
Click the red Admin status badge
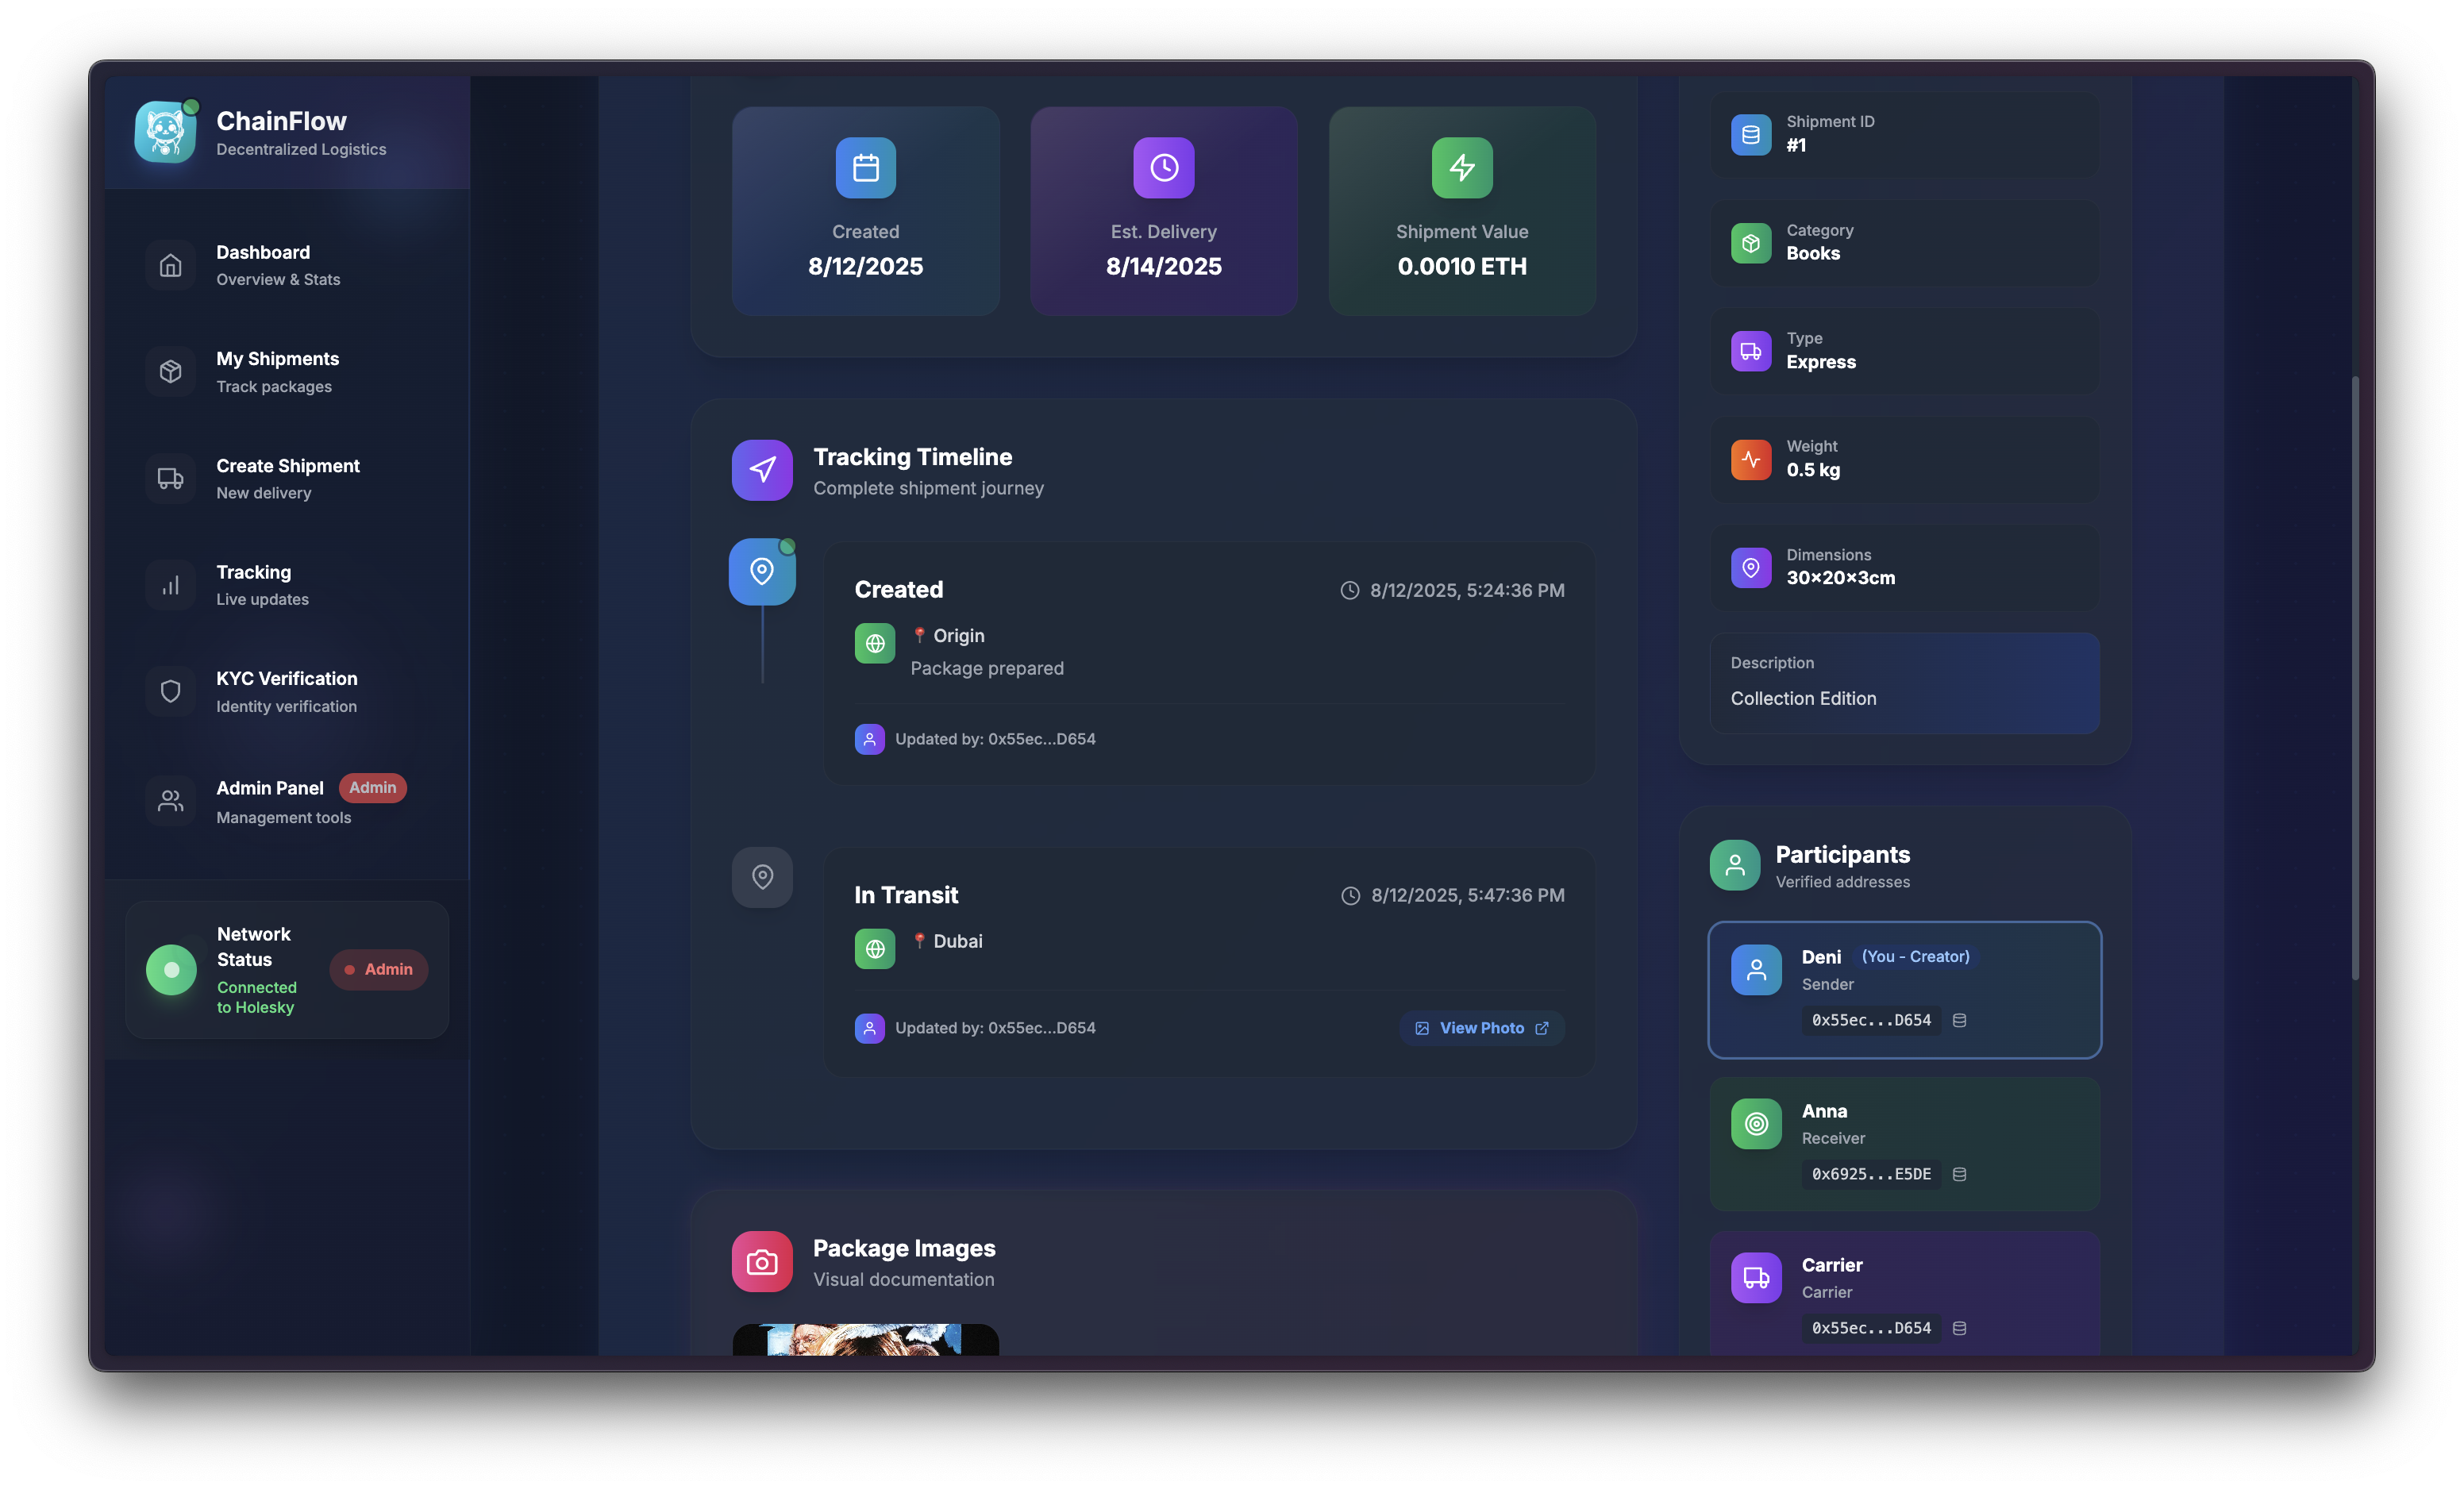tap(379, 969)
